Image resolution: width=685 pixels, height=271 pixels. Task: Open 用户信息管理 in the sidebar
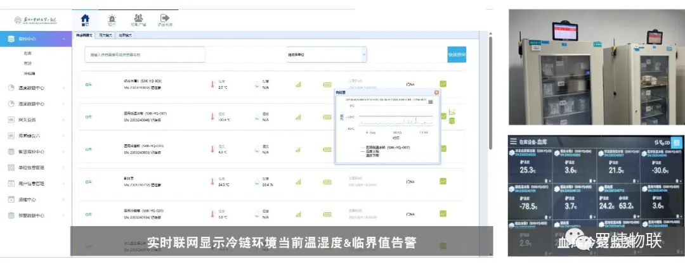point(32,184)
